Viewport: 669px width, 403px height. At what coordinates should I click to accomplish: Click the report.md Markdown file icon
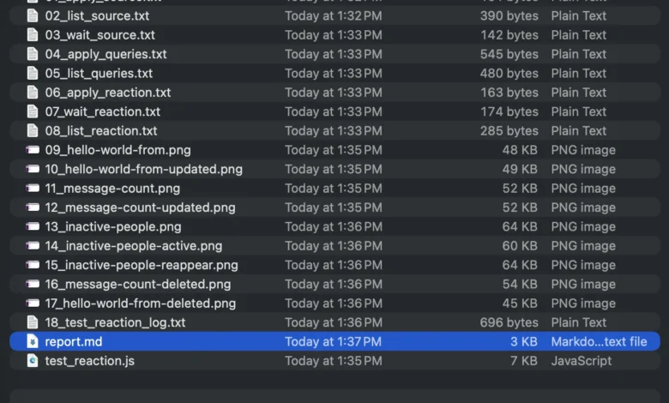(x=33, y=341)
